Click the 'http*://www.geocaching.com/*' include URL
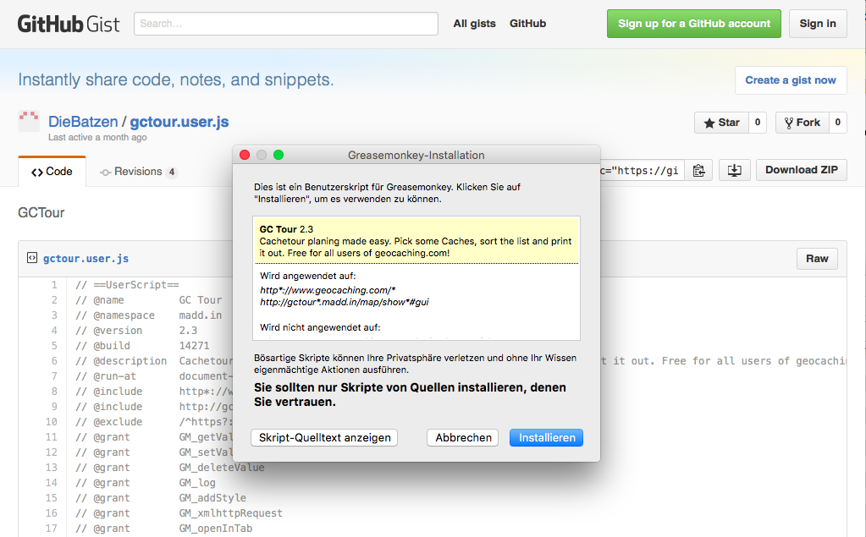The height and width of the screenshot is (537, 866). point(328,290)
